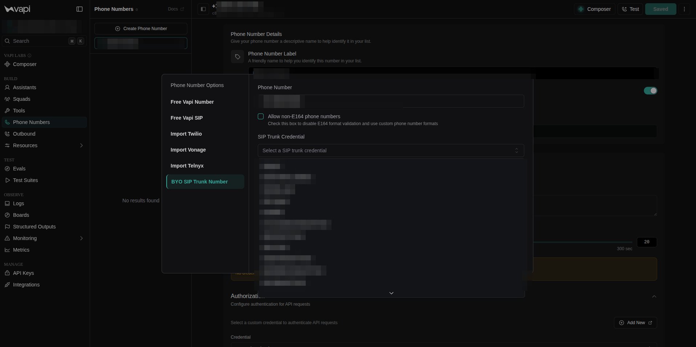Screen dimensions: 696x347
Task: Click the dropdown list scroll-down chevron
Action: (391, 293)
